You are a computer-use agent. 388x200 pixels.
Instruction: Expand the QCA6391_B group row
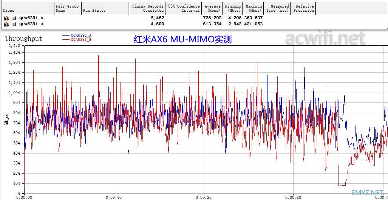pyautogui.click(x=14, y=24)
